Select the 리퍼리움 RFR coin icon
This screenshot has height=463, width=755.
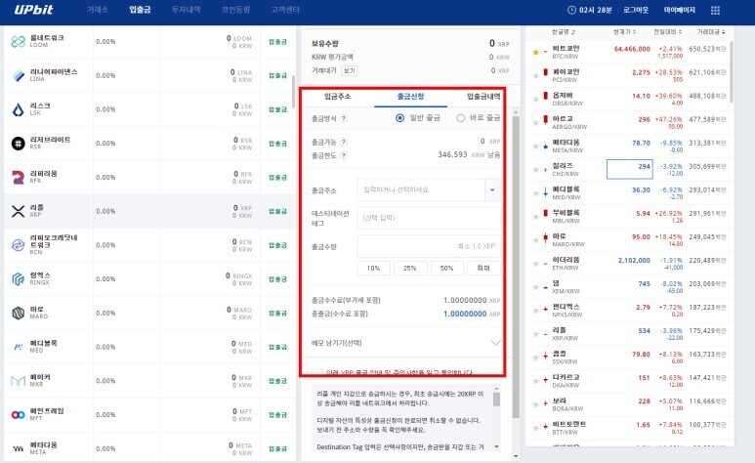coord(18,178)
